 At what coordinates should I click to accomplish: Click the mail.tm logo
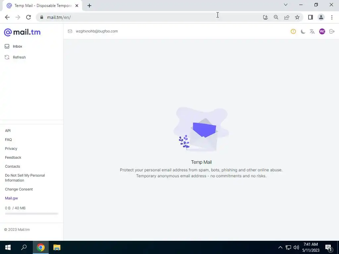click(22, 32)
